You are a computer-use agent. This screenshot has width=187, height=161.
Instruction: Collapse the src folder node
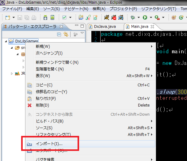12,48
